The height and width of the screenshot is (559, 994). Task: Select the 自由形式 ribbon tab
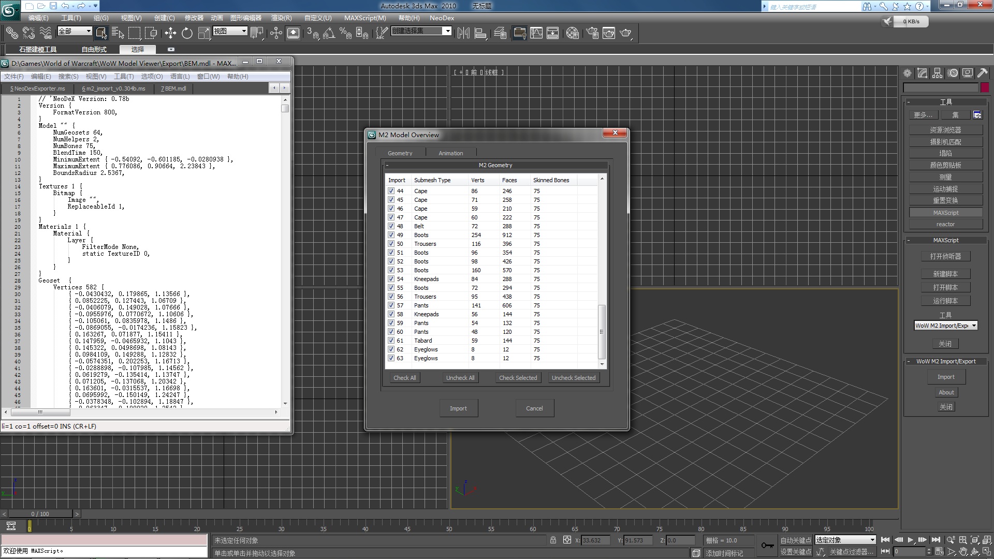(94, 49)
